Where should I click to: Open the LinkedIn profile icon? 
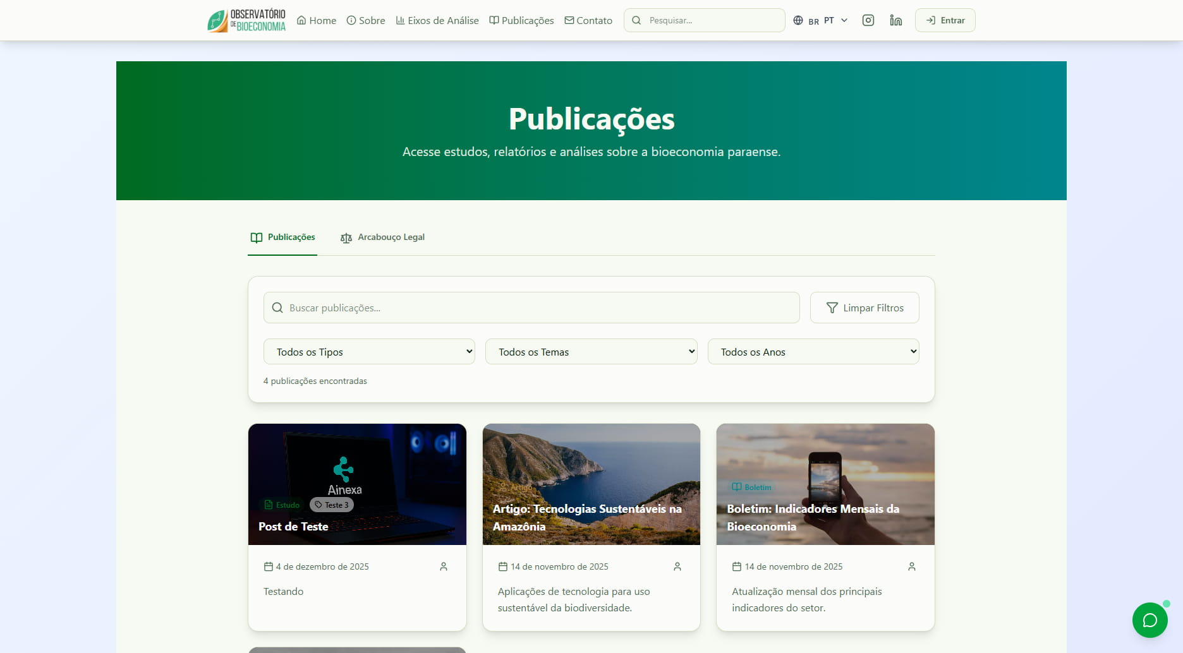895,20
